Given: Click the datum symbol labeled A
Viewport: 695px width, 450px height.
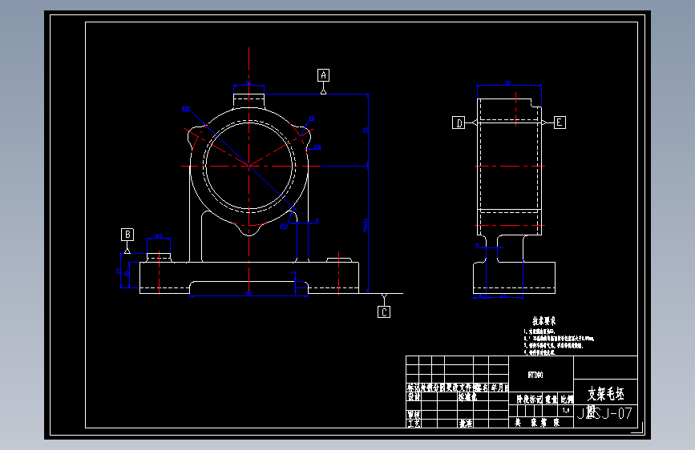Looking at the screenshot, I should click(x=324, y=75).
